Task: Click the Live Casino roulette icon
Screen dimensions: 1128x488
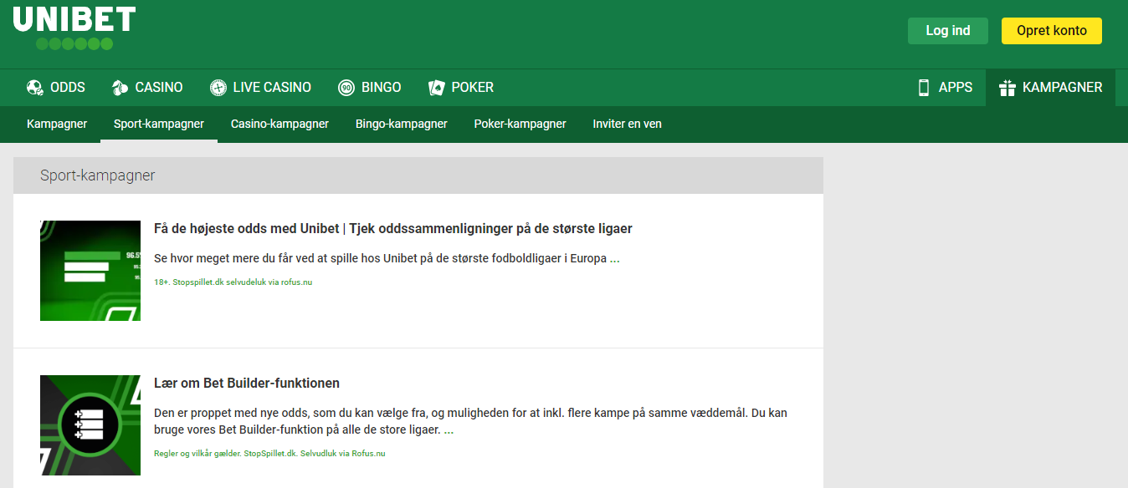Action: [218, 88]
